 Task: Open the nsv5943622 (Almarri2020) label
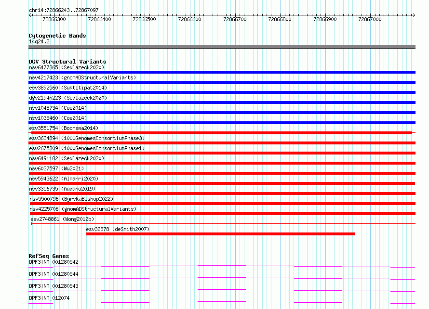pos(64,179)
